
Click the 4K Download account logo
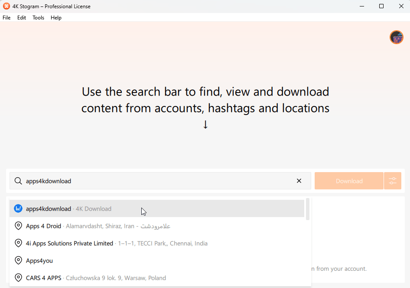(18, 208)
